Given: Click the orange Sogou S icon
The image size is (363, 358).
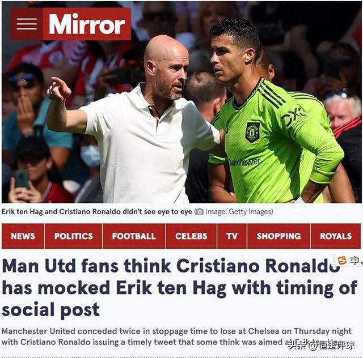Looking at the screenshot, I should (341, 261).
